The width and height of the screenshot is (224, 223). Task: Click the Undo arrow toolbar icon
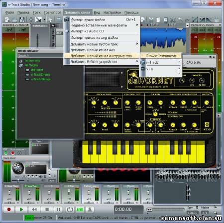180,20
